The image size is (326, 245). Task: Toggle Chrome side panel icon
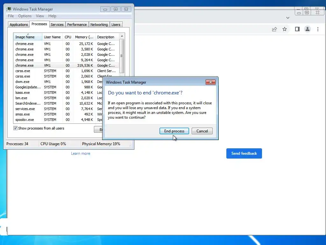(297, 29)
